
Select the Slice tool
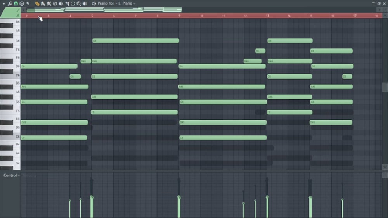pyautogui.click(x=67, y=3)
